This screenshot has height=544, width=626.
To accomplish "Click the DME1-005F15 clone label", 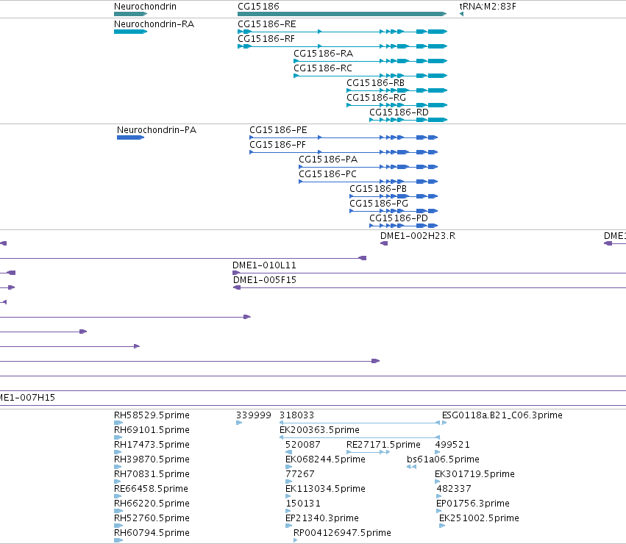I will pyautogui.click(x=265, y=280).
